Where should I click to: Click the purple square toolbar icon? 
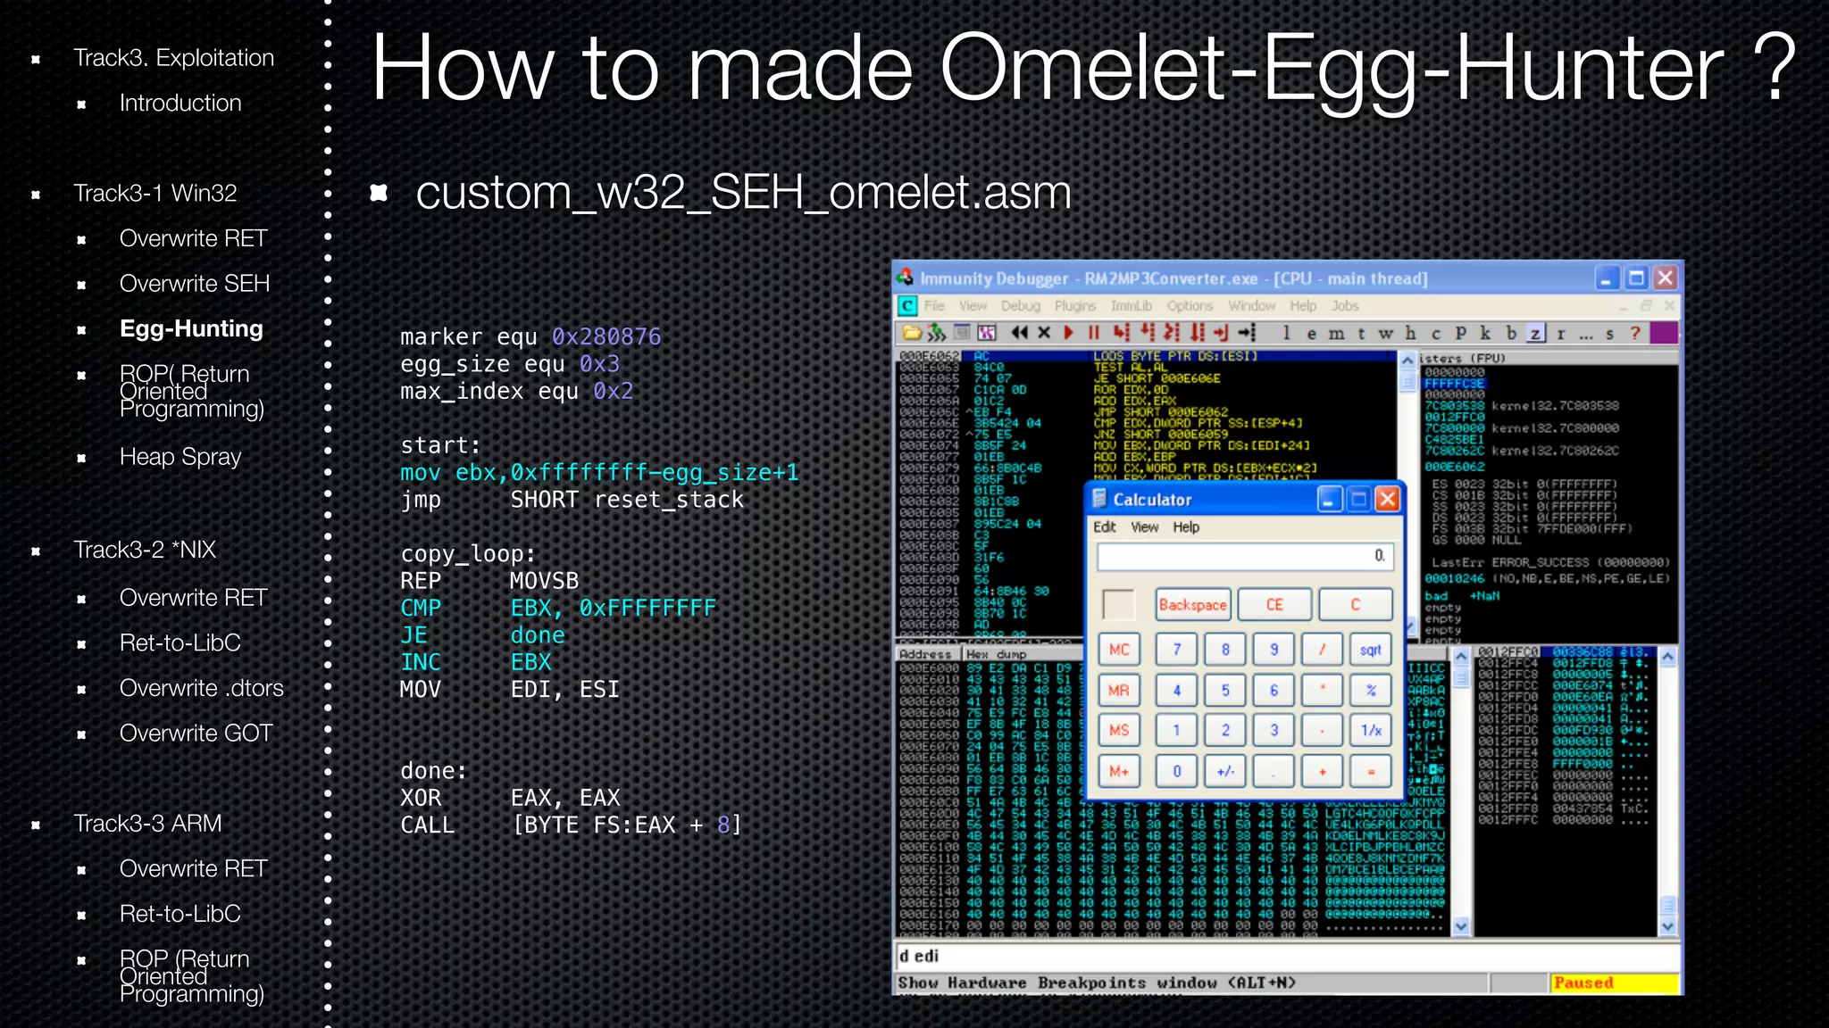[x=1664, y=333]
